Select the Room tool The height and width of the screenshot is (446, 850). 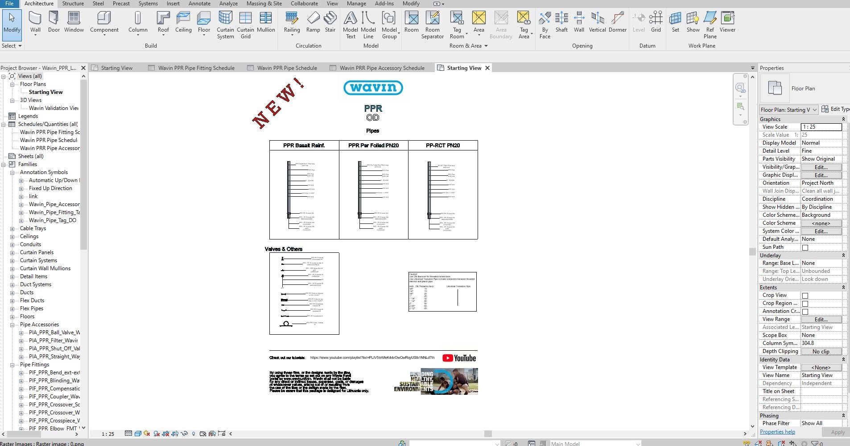[411, 23]
